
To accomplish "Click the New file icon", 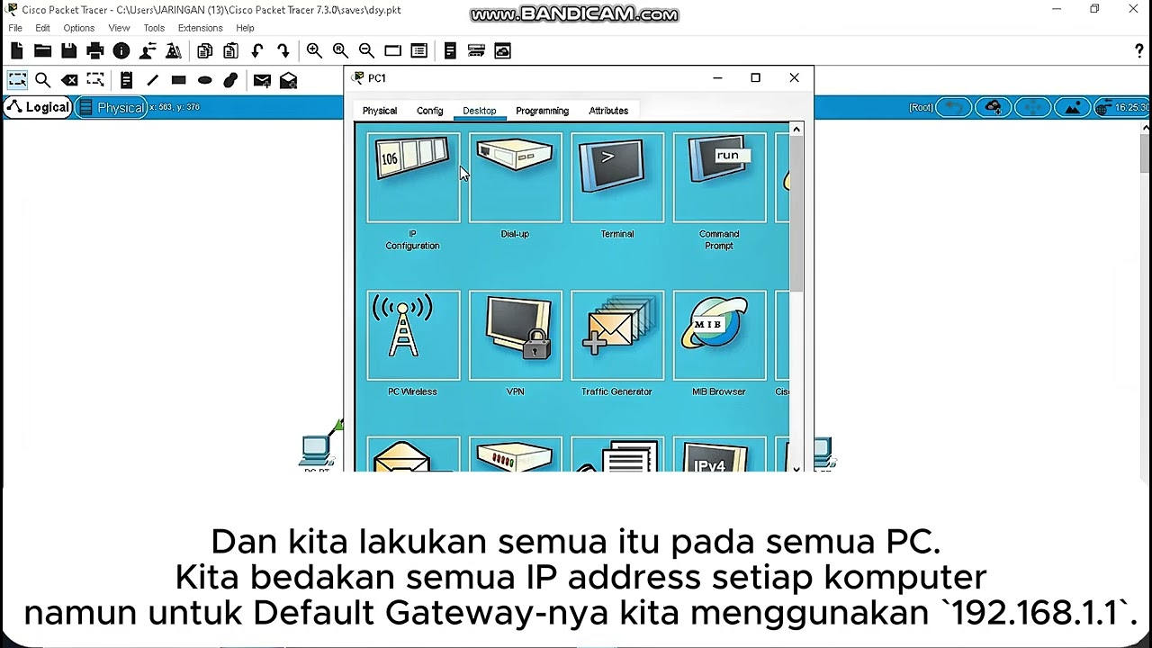I will tap(17, 51).
